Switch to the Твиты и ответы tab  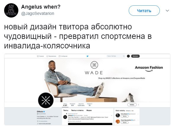click(x=77, y=110)
